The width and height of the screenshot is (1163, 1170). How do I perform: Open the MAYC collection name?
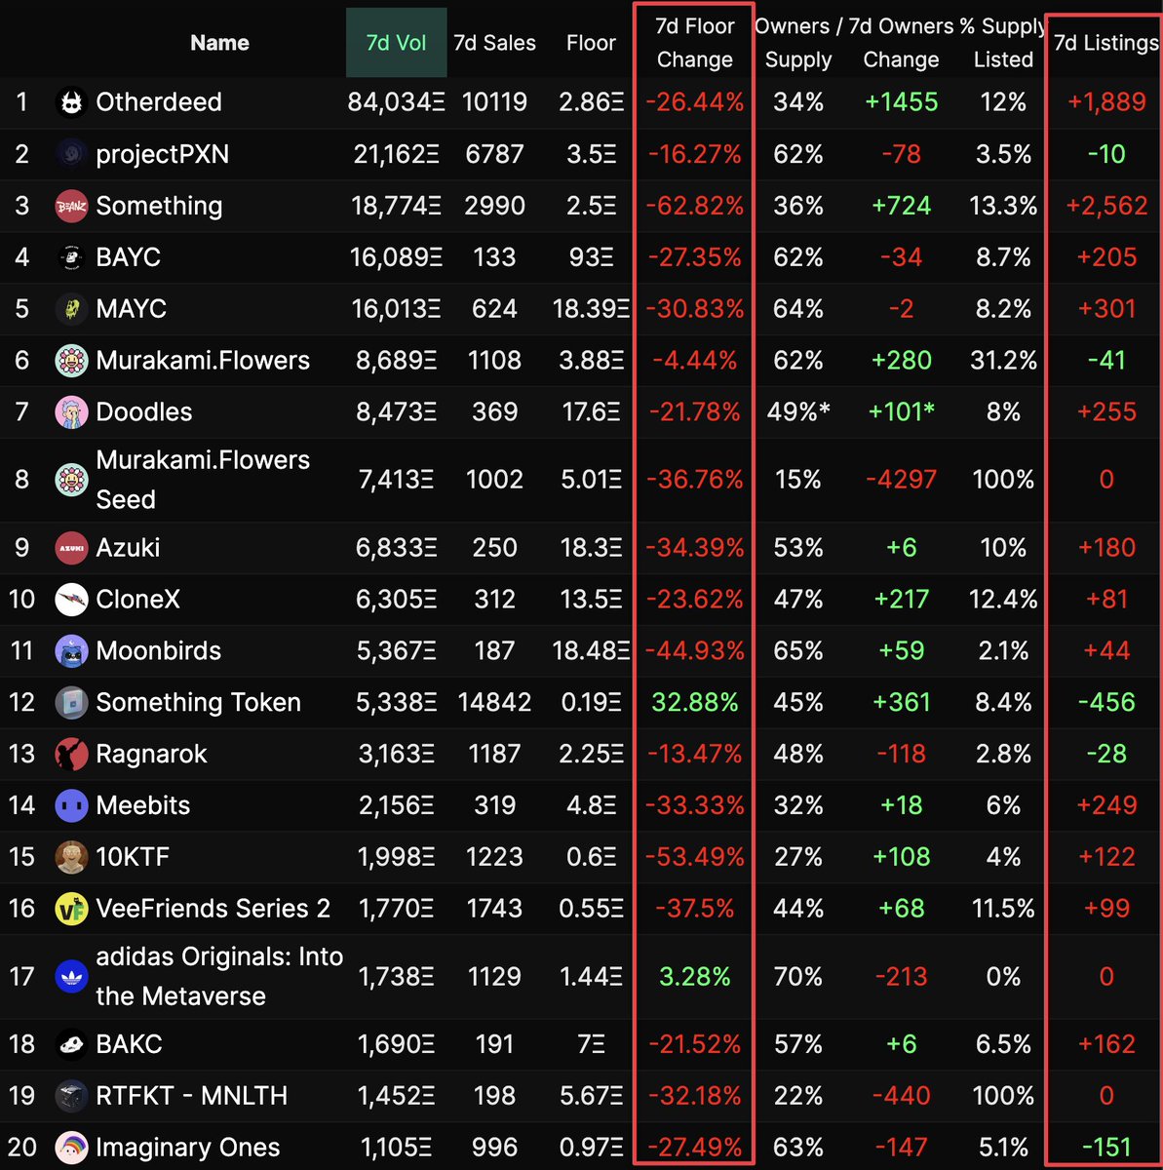tap(132, 309)
